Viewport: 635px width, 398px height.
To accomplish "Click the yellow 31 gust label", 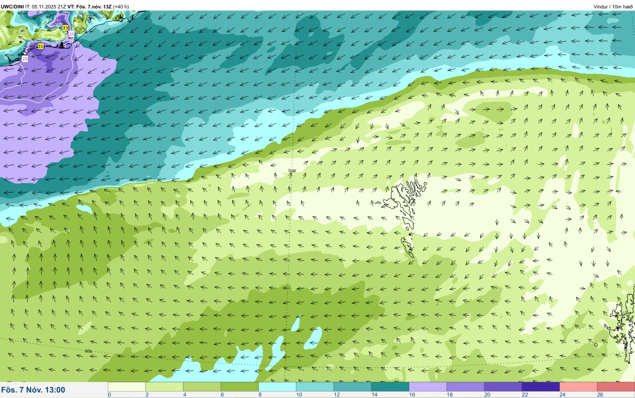I will tap(41, 46).
